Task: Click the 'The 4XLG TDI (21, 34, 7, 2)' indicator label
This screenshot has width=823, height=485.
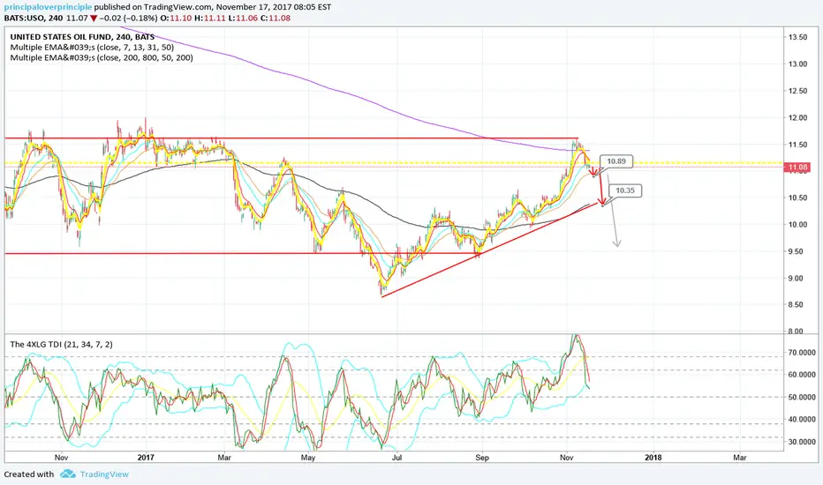Action: [62, 345]
